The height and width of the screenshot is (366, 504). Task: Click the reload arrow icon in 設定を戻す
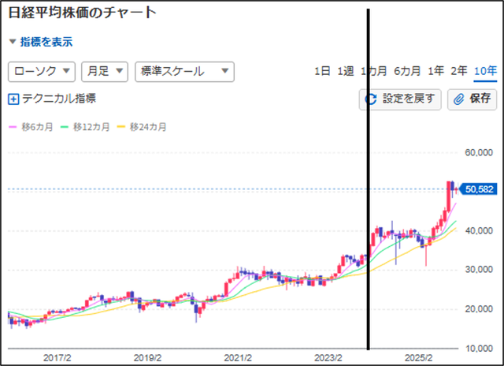coord(371,99)
